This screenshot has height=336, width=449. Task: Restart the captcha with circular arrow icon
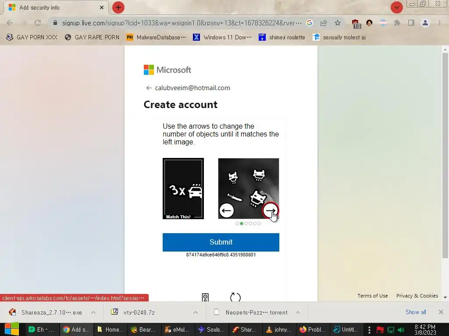235,297
